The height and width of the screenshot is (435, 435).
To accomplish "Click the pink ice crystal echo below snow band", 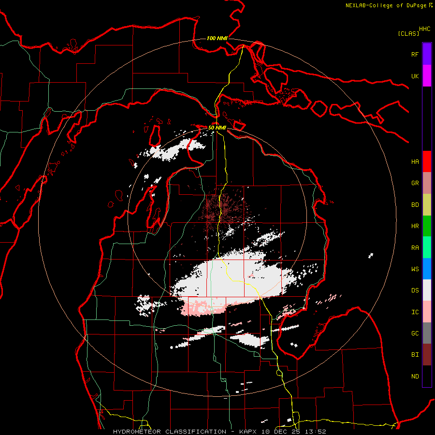I will 204,308.
